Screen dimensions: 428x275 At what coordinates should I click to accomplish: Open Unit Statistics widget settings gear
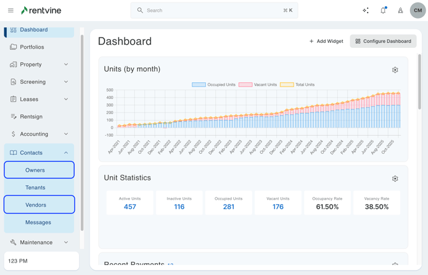click(x=395, y=179)
